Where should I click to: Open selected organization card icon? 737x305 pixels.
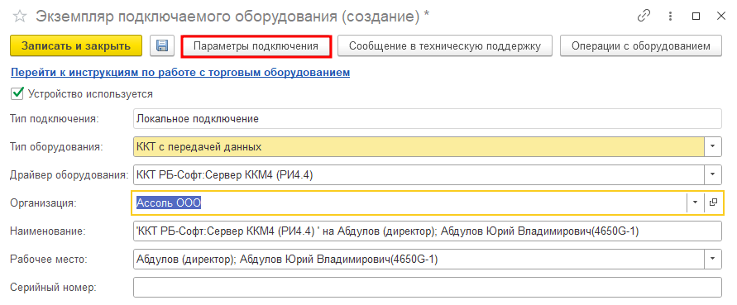pyautogui.click(x=714, y=202)
